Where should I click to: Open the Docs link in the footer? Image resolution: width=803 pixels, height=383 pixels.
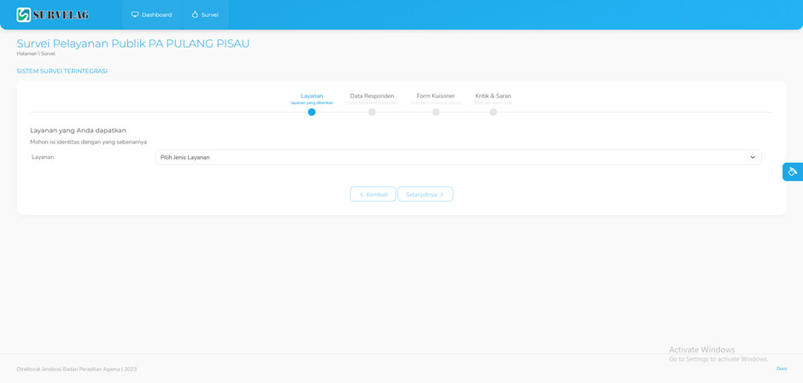click(x=781, y=368)
